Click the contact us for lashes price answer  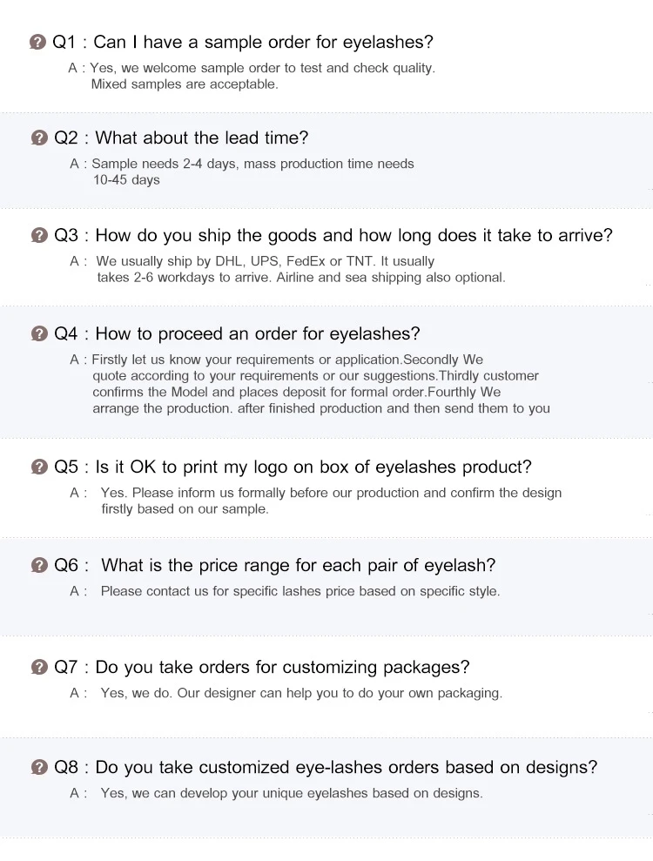[300, 591]
